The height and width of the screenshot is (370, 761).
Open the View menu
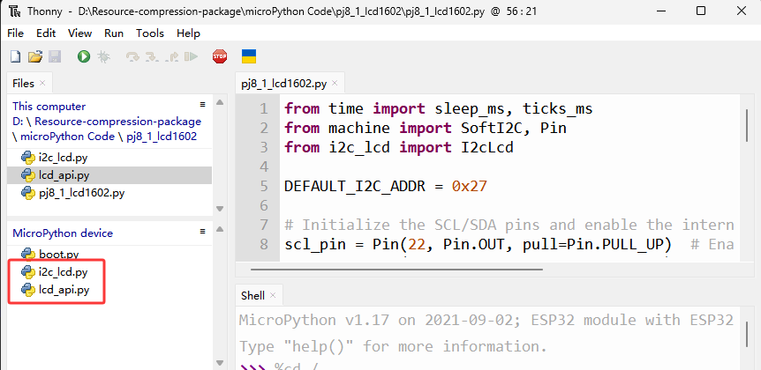[x=79, y=33]
